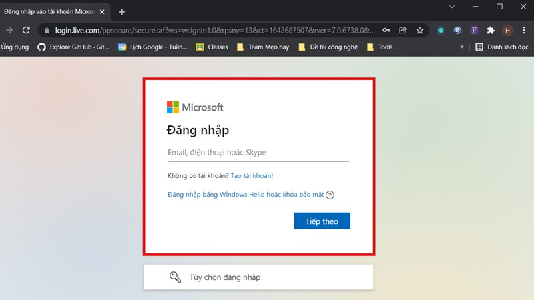
Task: Open Team Mẹo hay bookmark folder
Action: 263,47
